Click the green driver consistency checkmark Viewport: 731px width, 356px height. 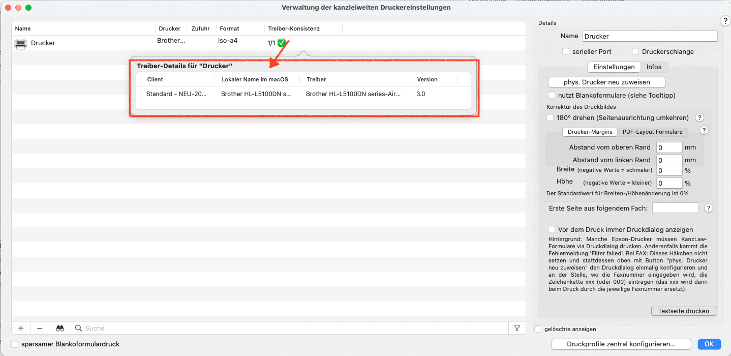pyautogui.click(x=281, y=43)
